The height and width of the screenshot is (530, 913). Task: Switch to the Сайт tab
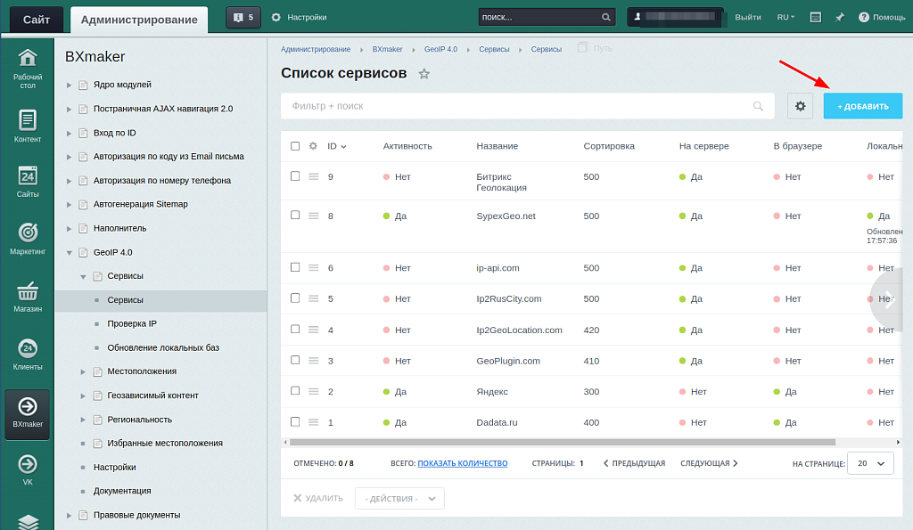(37, 19)
